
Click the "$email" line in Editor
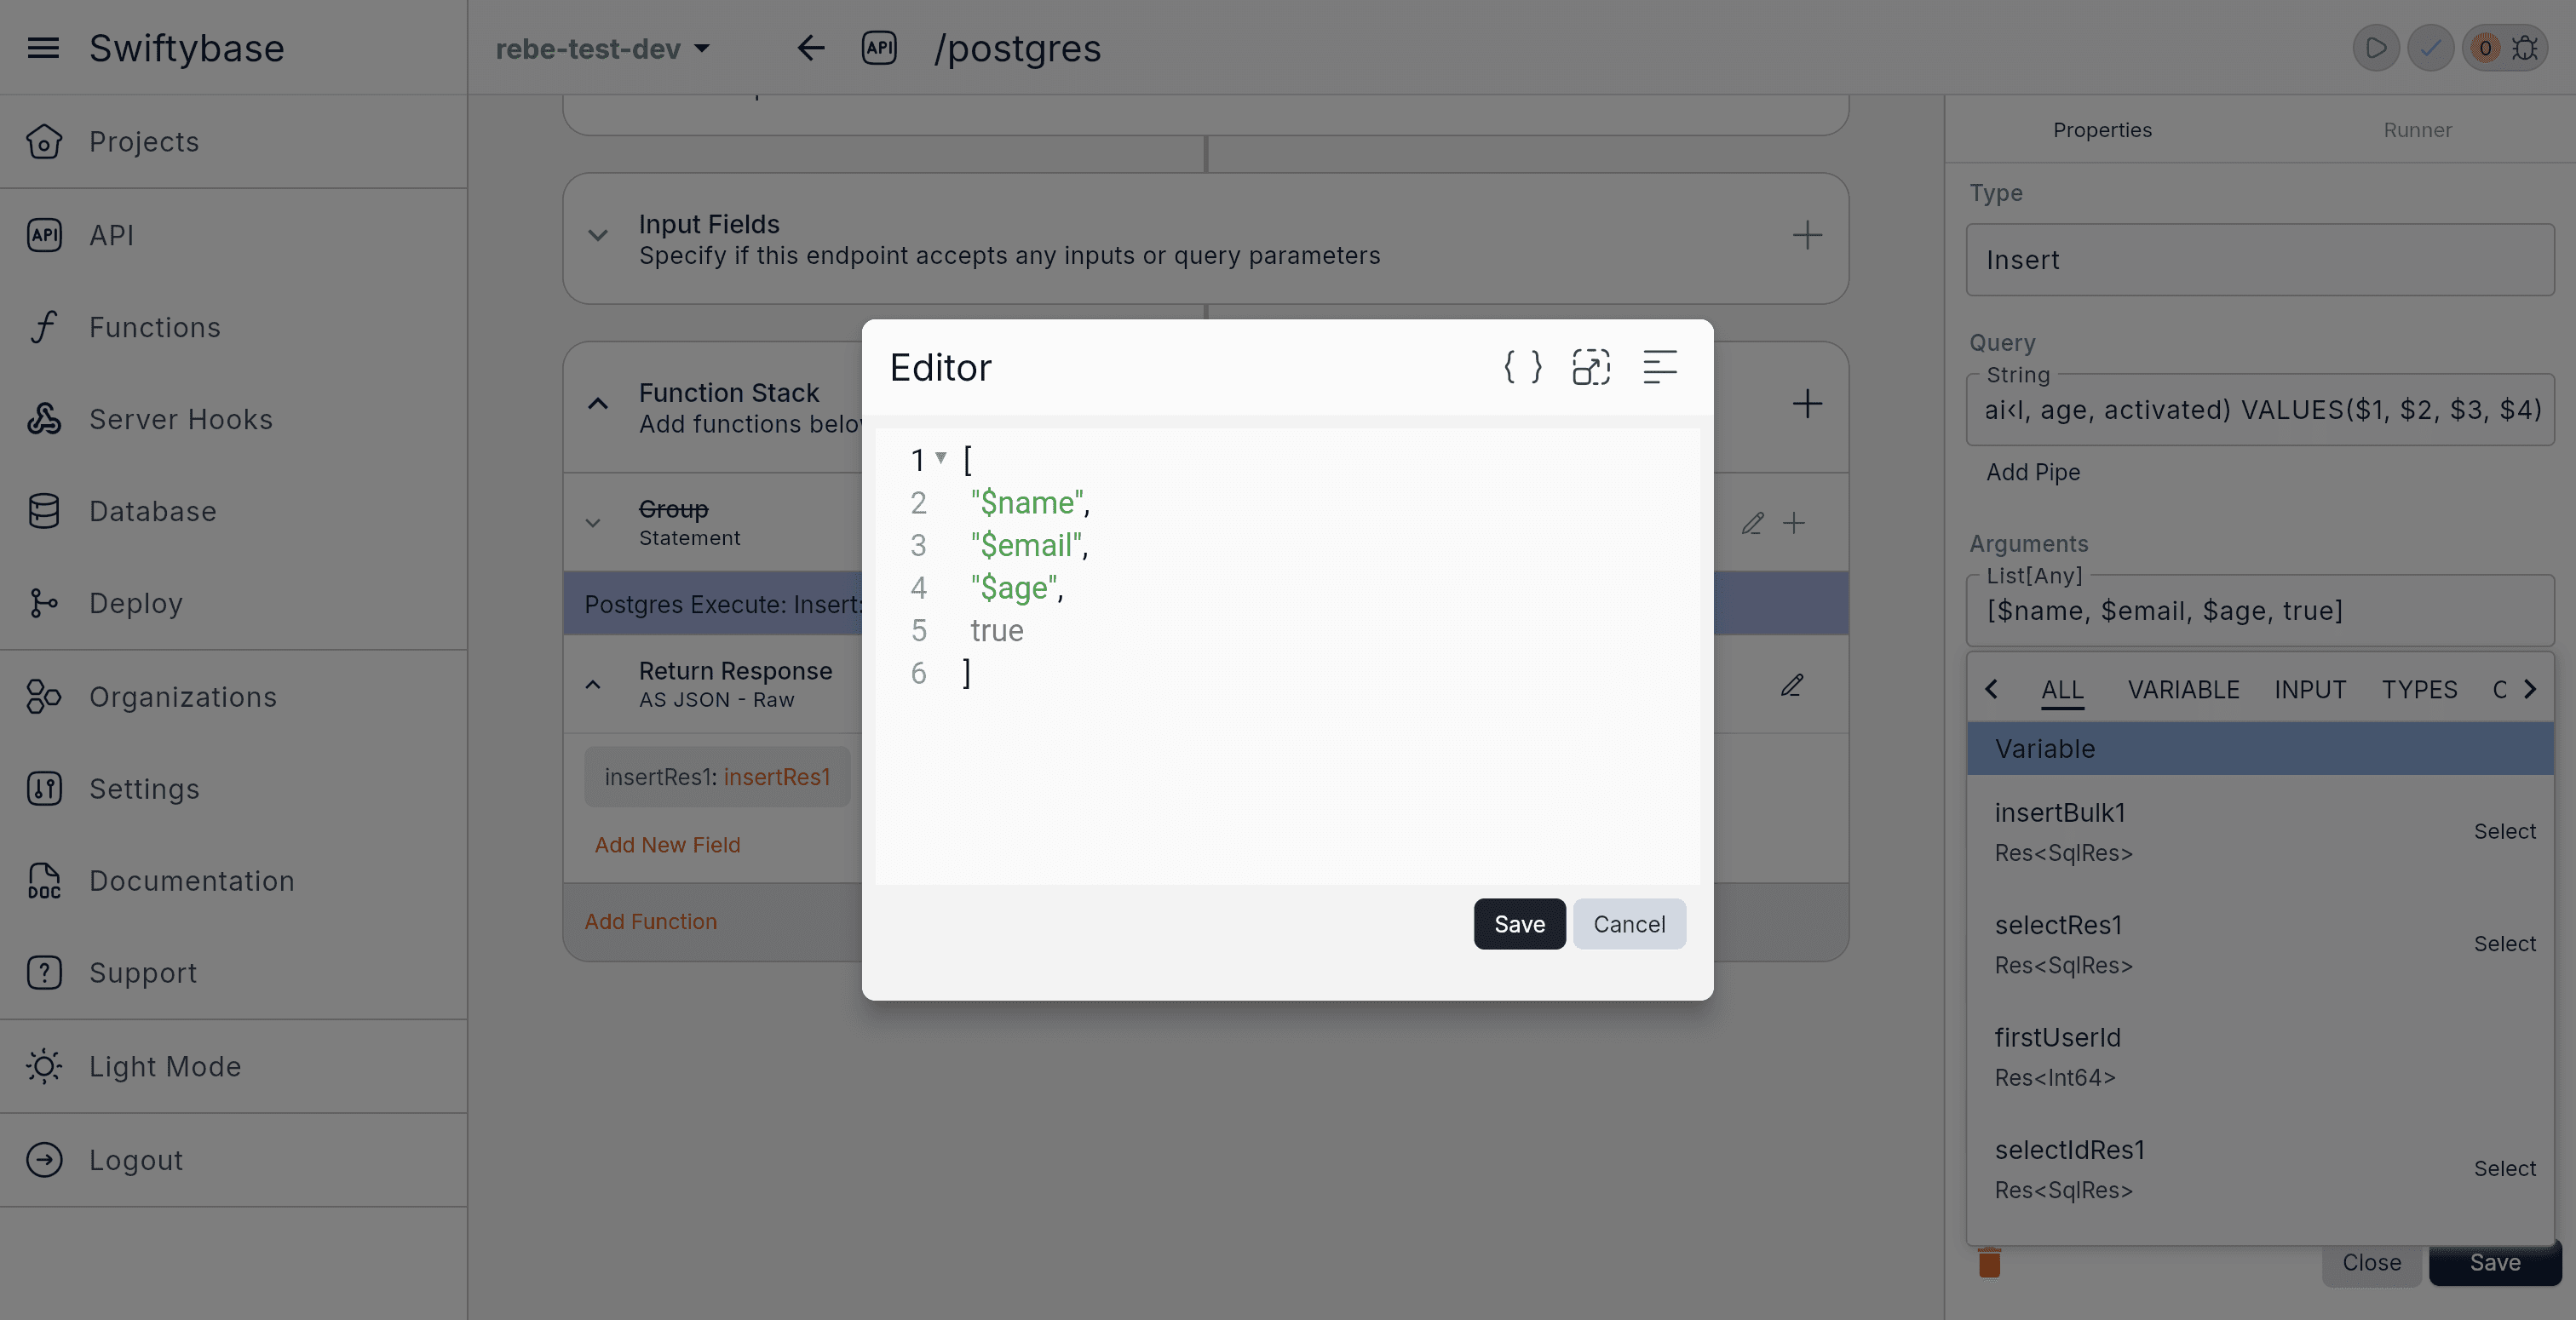click(1028, 545)
